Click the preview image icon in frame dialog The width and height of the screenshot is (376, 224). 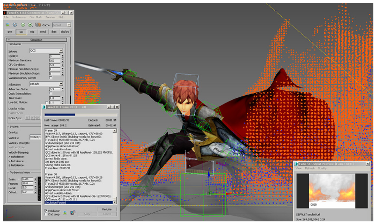point(65,213)
